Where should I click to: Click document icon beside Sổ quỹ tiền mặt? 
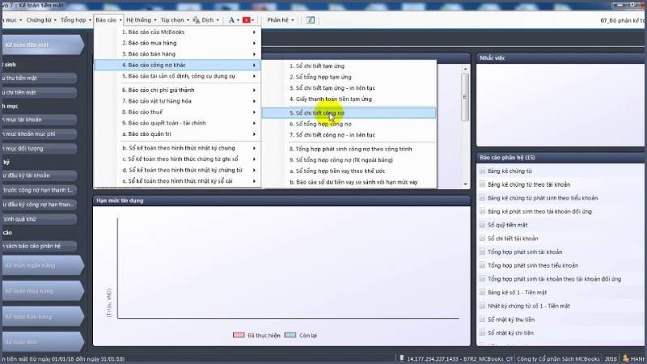click(482, 225)
